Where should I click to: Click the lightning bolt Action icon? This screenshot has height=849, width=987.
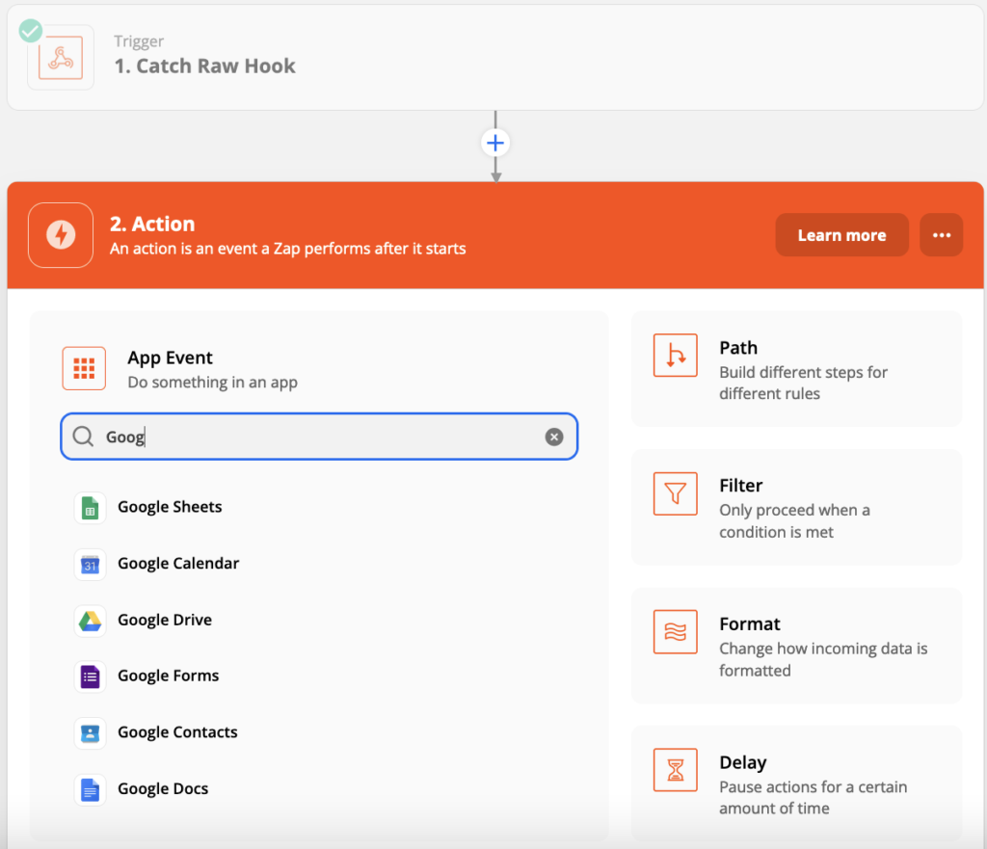61,235
